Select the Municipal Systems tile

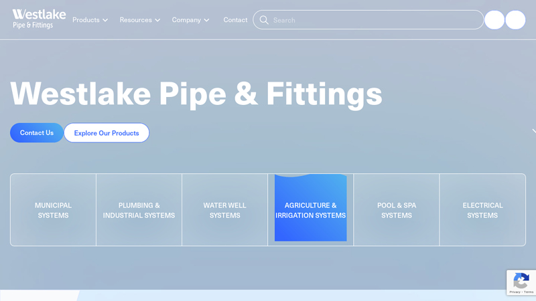54,210
